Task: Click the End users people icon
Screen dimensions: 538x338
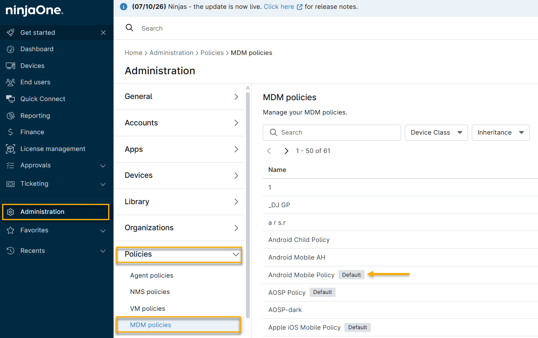Action: point(10,82)
